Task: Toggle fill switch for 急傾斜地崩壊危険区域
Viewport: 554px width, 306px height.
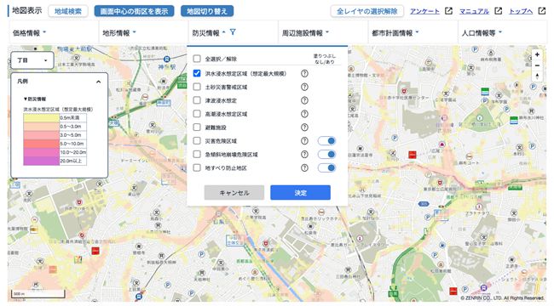Action: click(326, 155)
